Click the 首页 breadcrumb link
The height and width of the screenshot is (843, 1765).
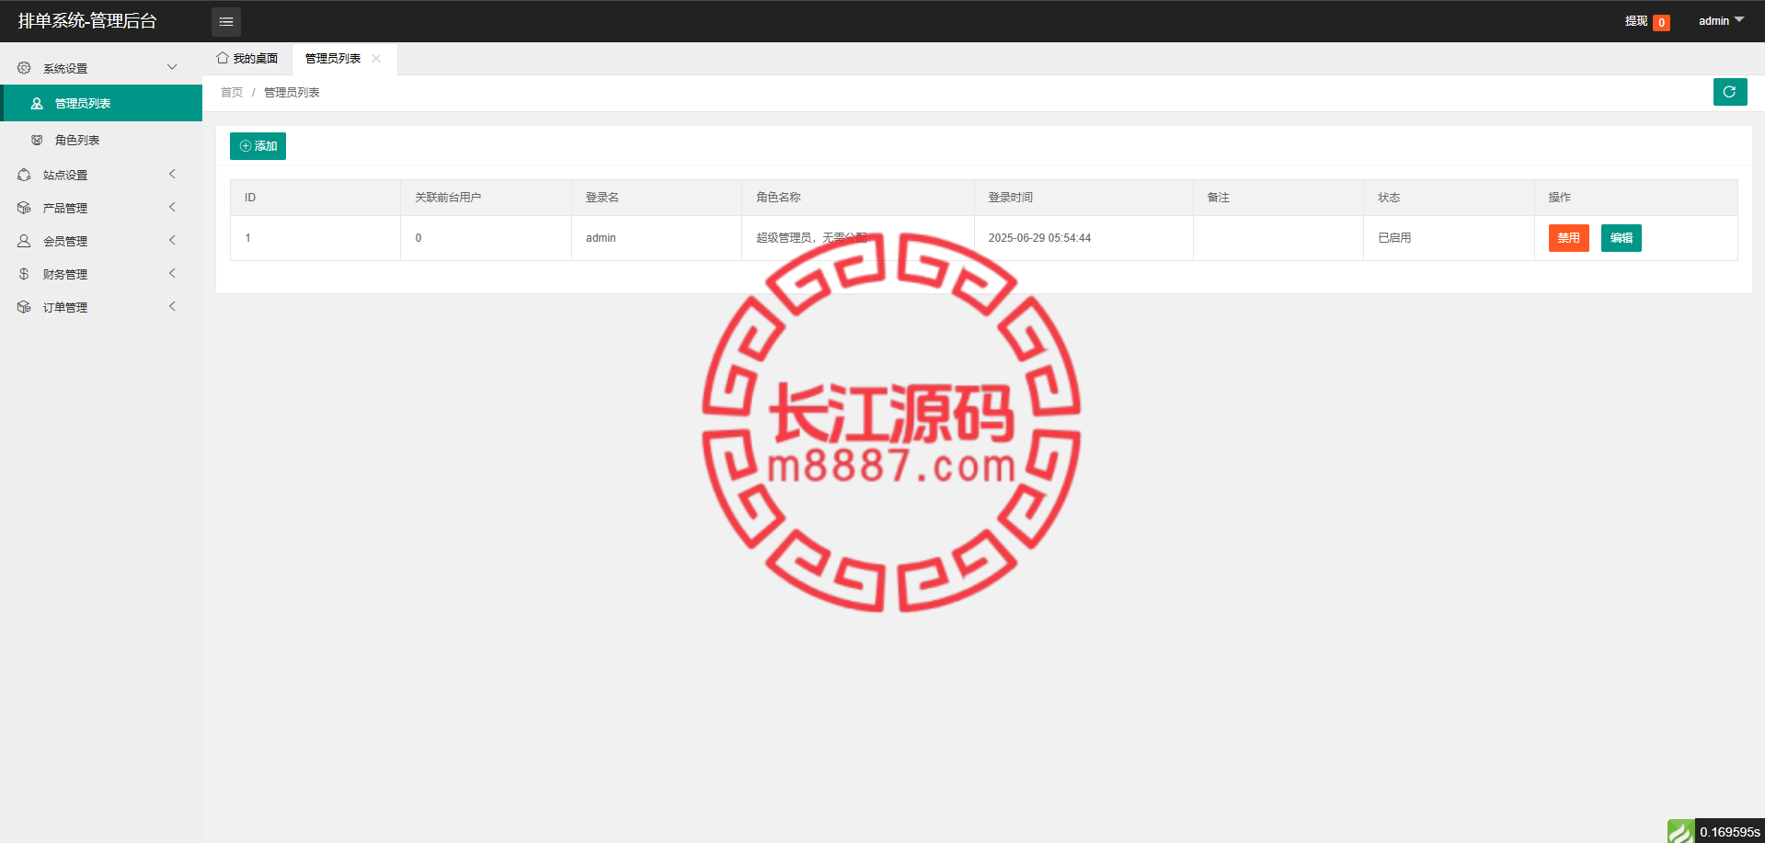[x=232, y=93]
